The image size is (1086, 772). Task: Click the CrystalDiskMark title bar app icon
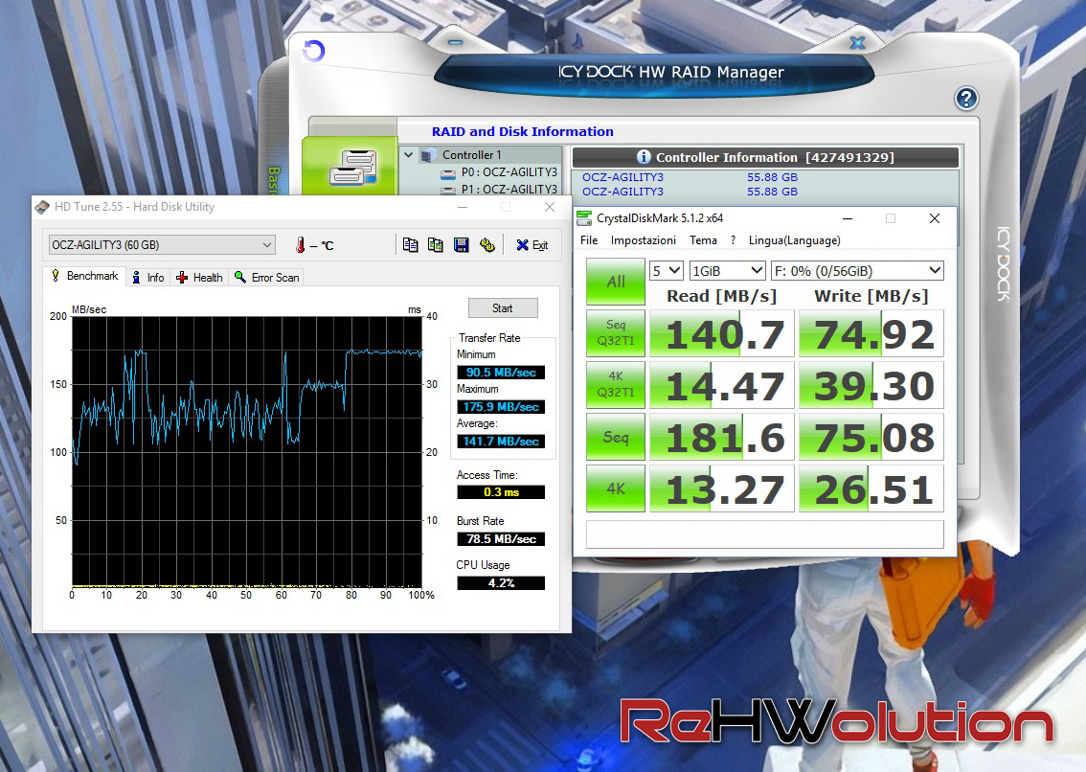584,218
